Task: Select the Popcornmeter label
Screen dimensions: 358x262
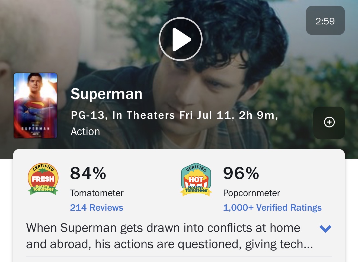Action: [251, 193]
